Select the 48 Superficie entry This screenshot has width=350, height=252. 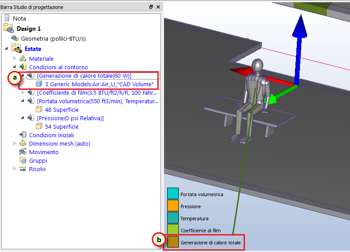pos(62,110)
